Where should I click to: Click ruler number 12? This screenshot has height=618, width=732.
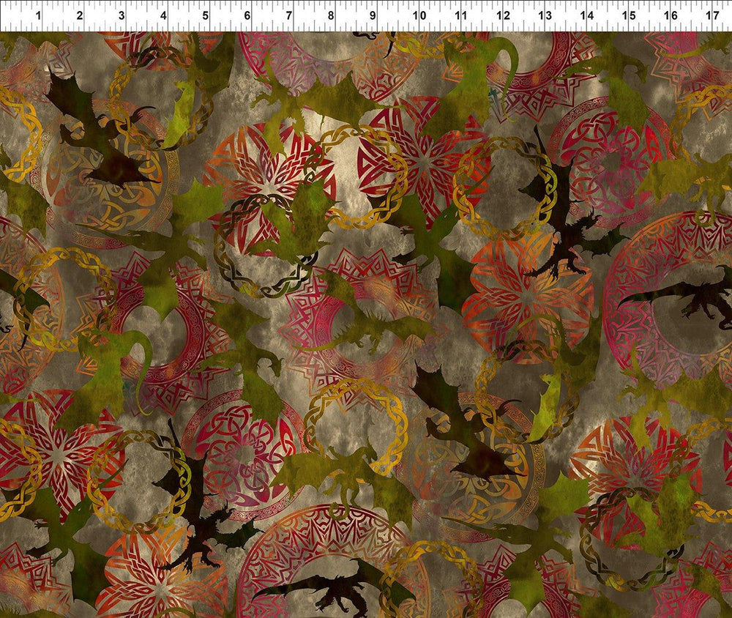[502, 15]
